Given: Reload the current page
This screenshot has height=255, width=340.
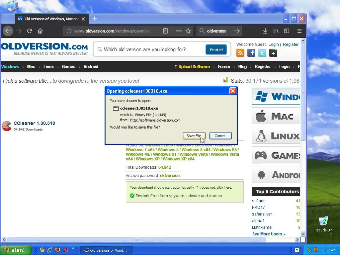Looking at the screenshot, I should [x=30, y=31].
